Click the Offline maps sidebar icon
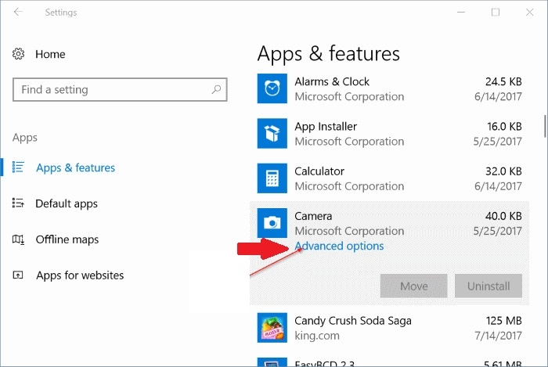548x367 pixels. 18,239
